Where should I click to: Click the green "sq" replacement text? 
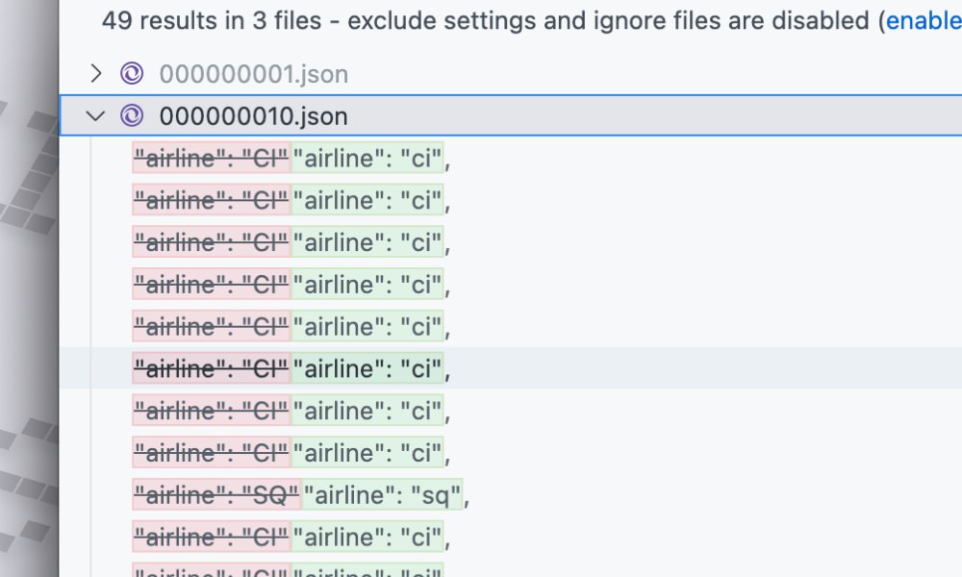[383, 494]
